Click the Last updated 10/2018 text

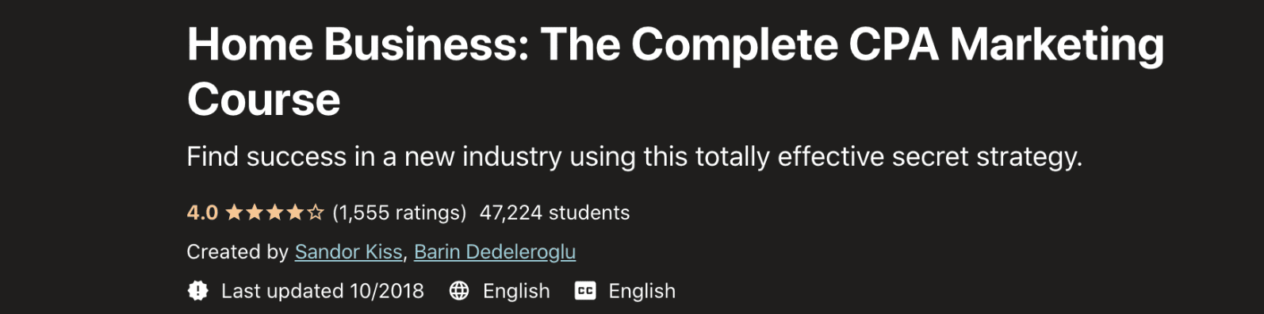point(323,291)
